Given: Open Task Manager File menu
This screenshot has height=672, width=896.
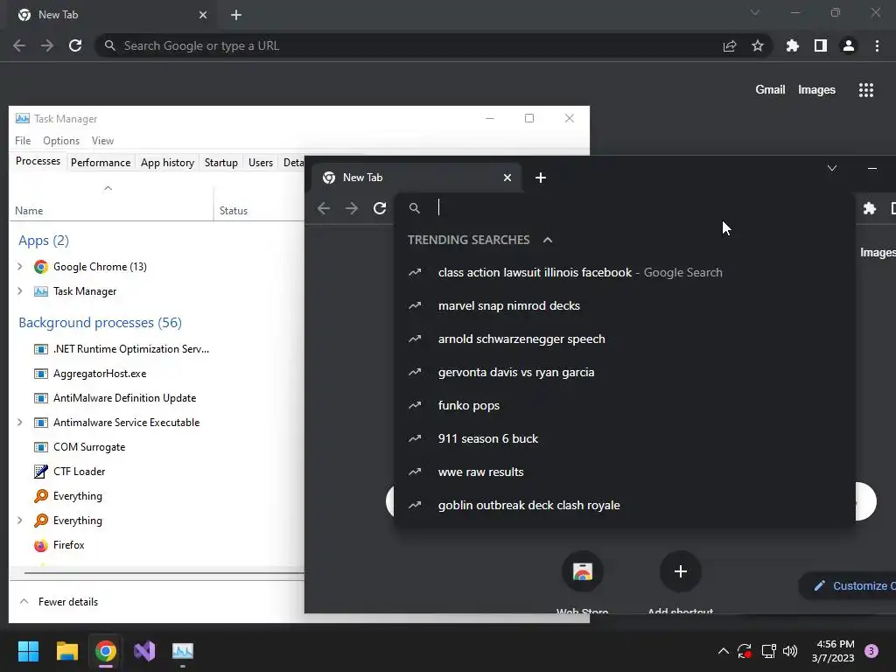Looking at the screenshot, I should coord(23,141).
